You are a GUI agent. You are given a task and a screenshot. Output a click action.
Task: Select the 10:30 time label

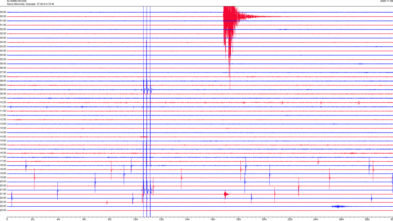coord(3,102)
